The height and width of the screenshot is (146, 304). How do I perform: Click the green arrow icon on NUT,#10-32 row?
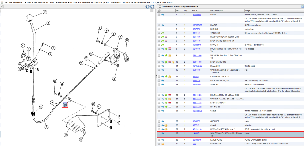[166, 107]
